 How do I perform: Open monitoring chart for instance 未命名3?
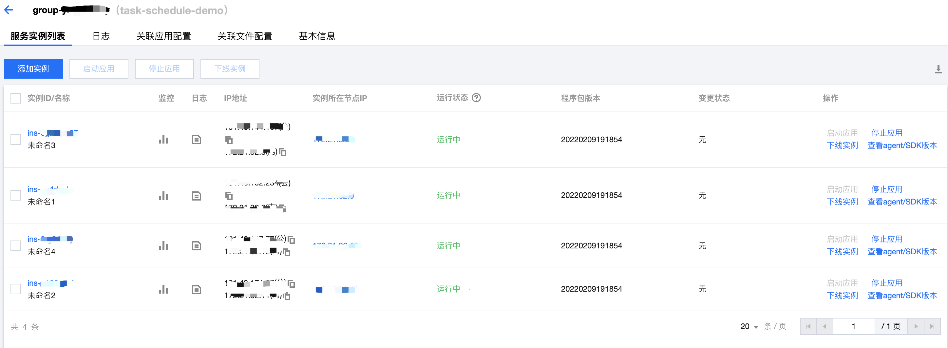tap(163, 139)
